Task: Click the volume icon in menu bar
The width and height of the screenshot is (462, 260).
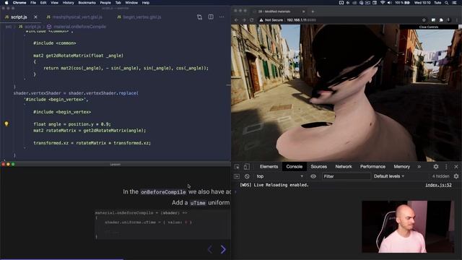Action: click(389, 3)
